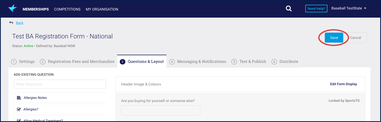The height and width of the screenshot is (122, 381).
Task: Click the Allergies Notes text-lines icon
Action: click(x=19, y=98)
